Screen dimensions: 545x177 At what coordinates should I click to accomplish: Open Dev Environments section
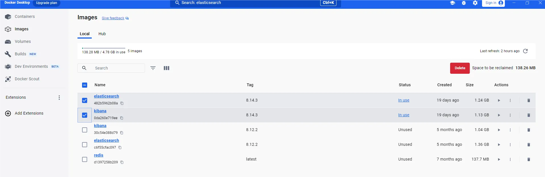click(x=31, y=66)
